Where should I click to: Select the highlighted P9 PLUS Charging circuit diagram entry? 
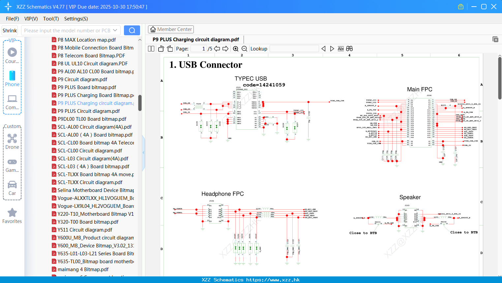coord(96,103)
